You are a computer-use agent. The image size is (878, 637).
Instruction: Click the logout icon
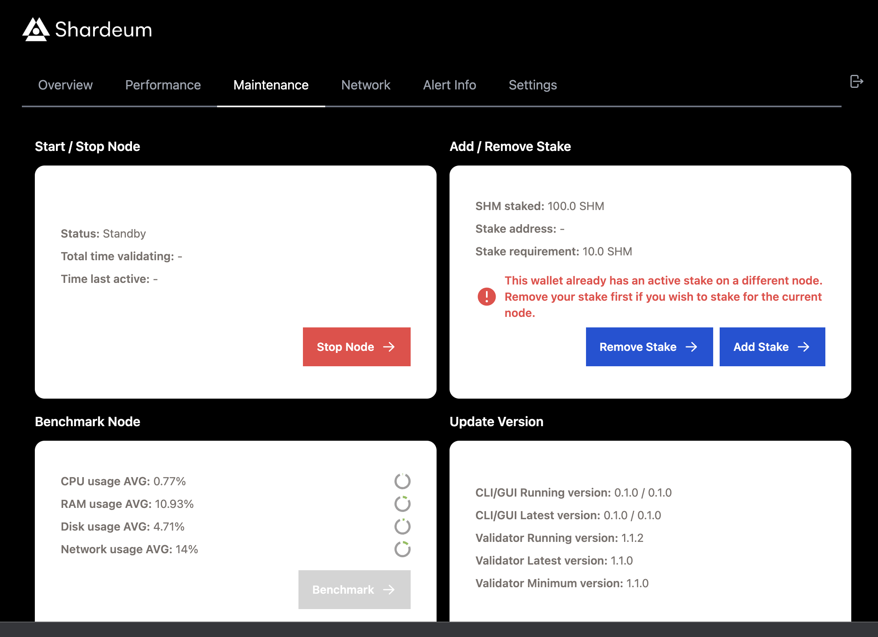(x=856, y=82)
